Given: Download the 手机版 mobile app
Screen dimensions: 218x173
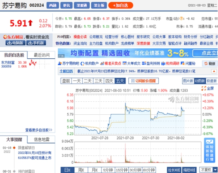Looking at the screenshot, I should [x=36, y=43].
